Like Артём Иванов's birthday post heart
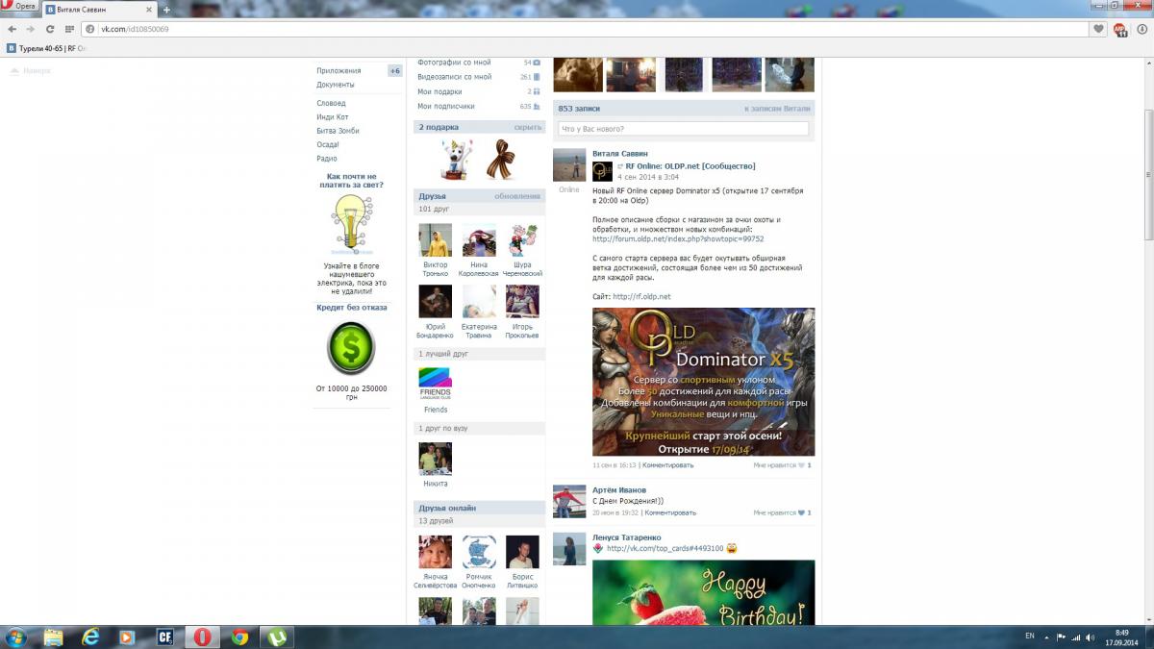Screen dimensions: 1154x649 [x=801, y=512]
